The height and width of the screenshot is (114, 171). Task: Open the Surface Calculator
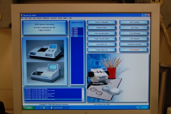(102, 22)
